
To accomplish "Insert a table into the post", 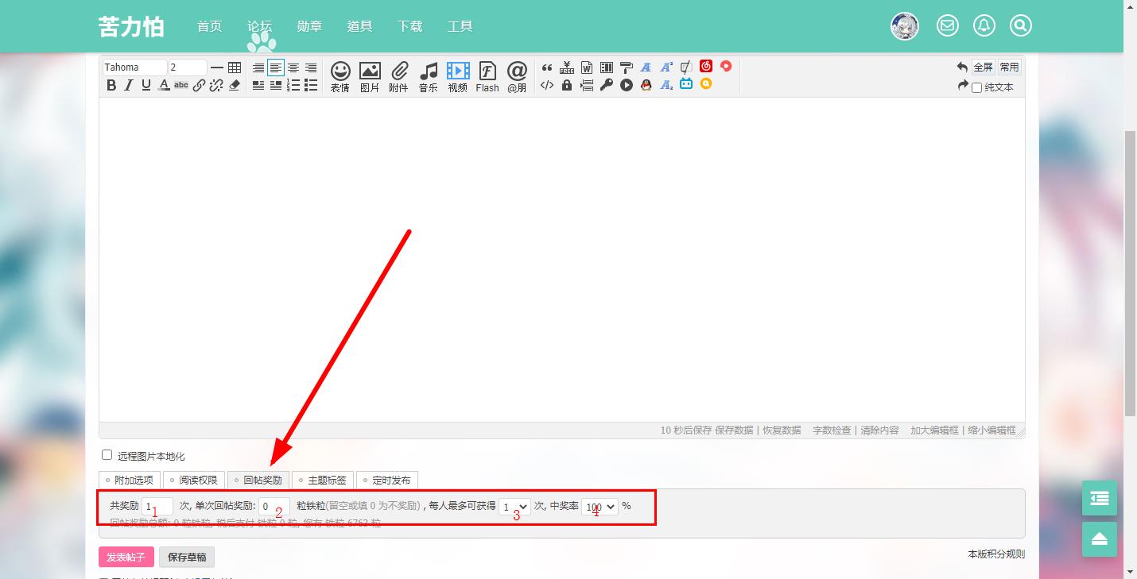I will 235,68.
